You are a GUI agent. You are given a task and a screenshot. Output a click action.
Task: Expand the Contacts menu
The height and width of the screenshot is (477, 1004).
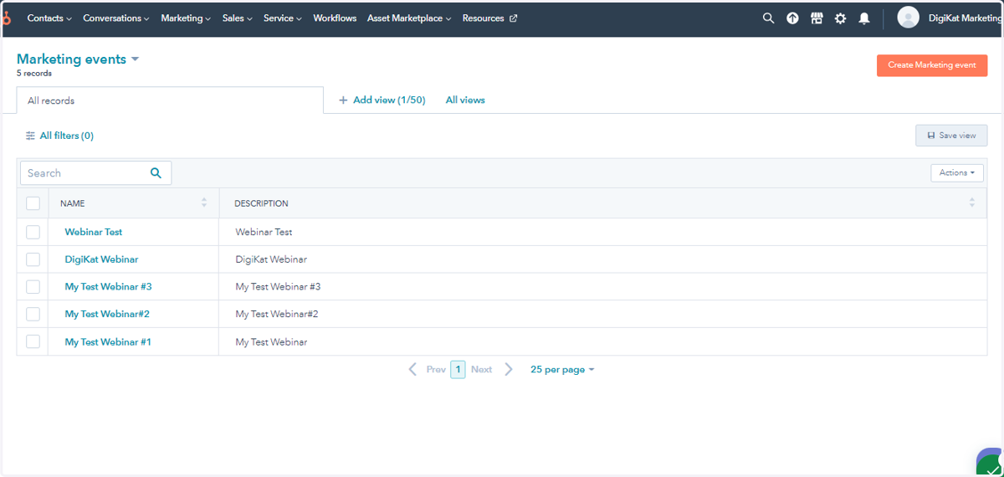49,18
